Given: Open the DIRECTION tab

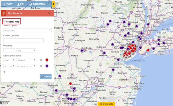Looking at the screenshot, I should (37, 4).
